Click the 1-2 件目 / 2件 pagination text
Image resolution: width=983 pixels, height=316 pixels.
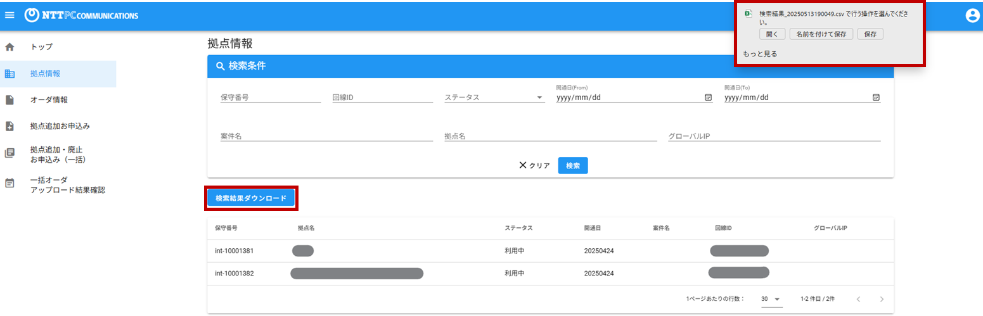818,299
